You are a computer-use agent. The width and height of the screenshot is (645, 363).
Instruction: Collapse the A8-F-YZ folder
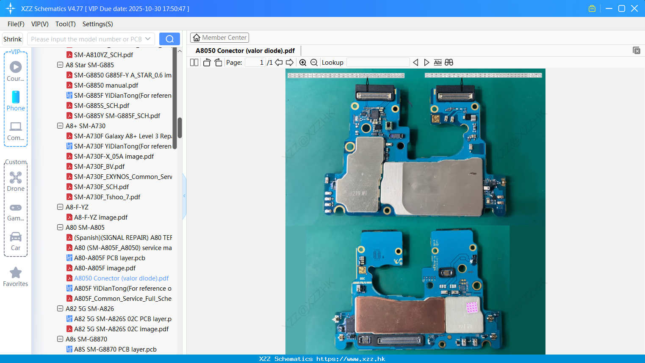[60, 207]
